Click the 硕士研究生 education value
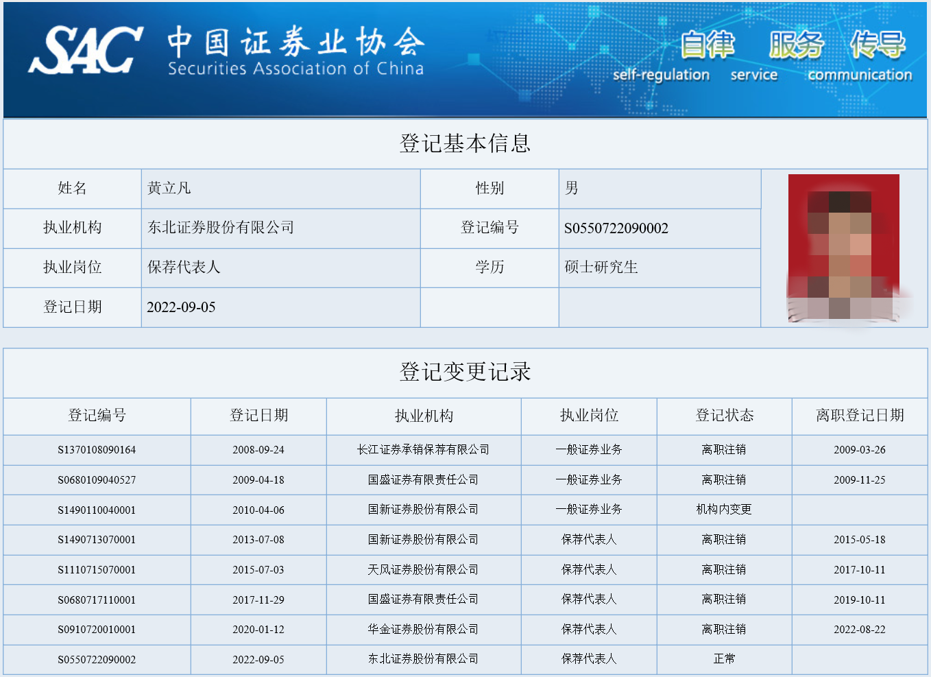Screen dimensions: 931x677 [x=601, y=268]
